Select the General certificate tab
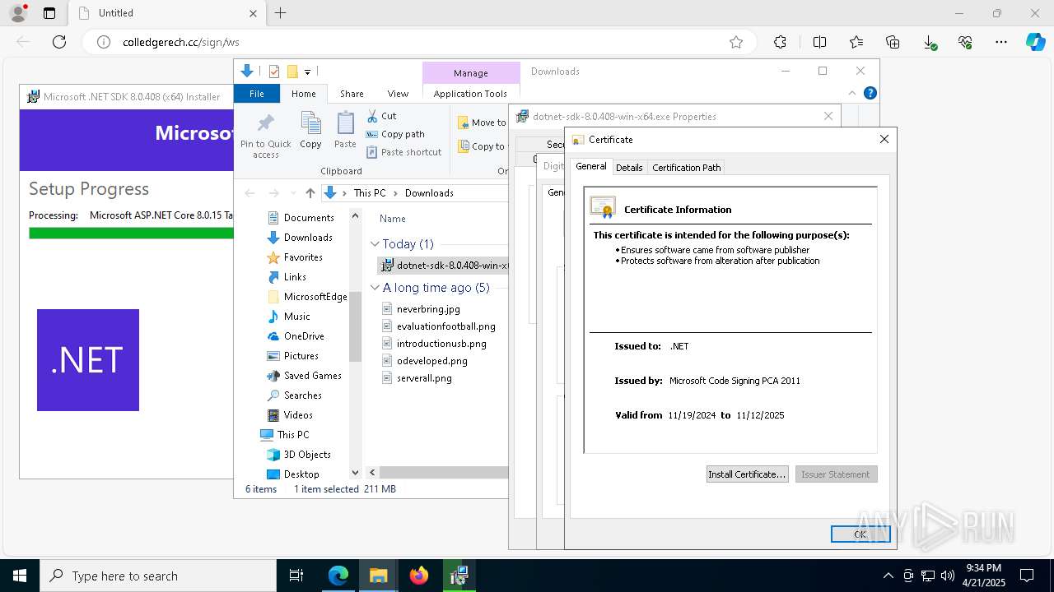1054x592 pixels. point(590,166)
